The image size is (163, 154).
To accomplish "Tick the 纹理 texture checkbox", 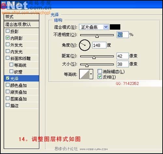I will coord(11,71).
